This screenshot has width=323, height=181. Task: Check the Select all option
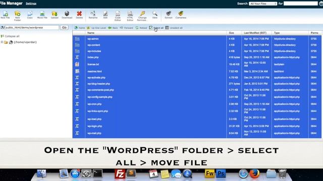pyautogui.click(x=156, y=28)
